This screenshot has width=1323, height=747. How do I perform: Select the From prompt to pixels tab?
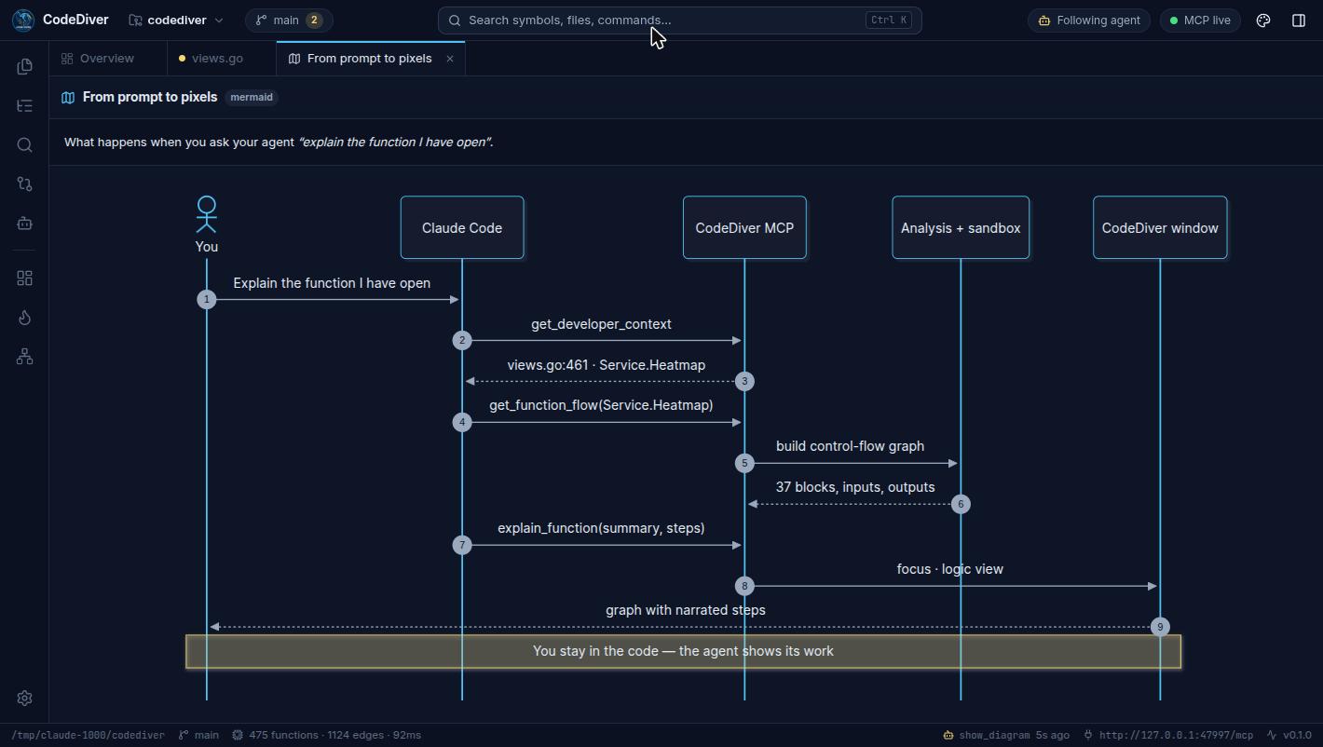click(x=369, y=58)
